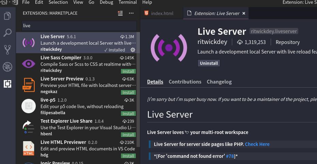
Task: Install Live Server Preview
Action: click(x=128, y=92)
